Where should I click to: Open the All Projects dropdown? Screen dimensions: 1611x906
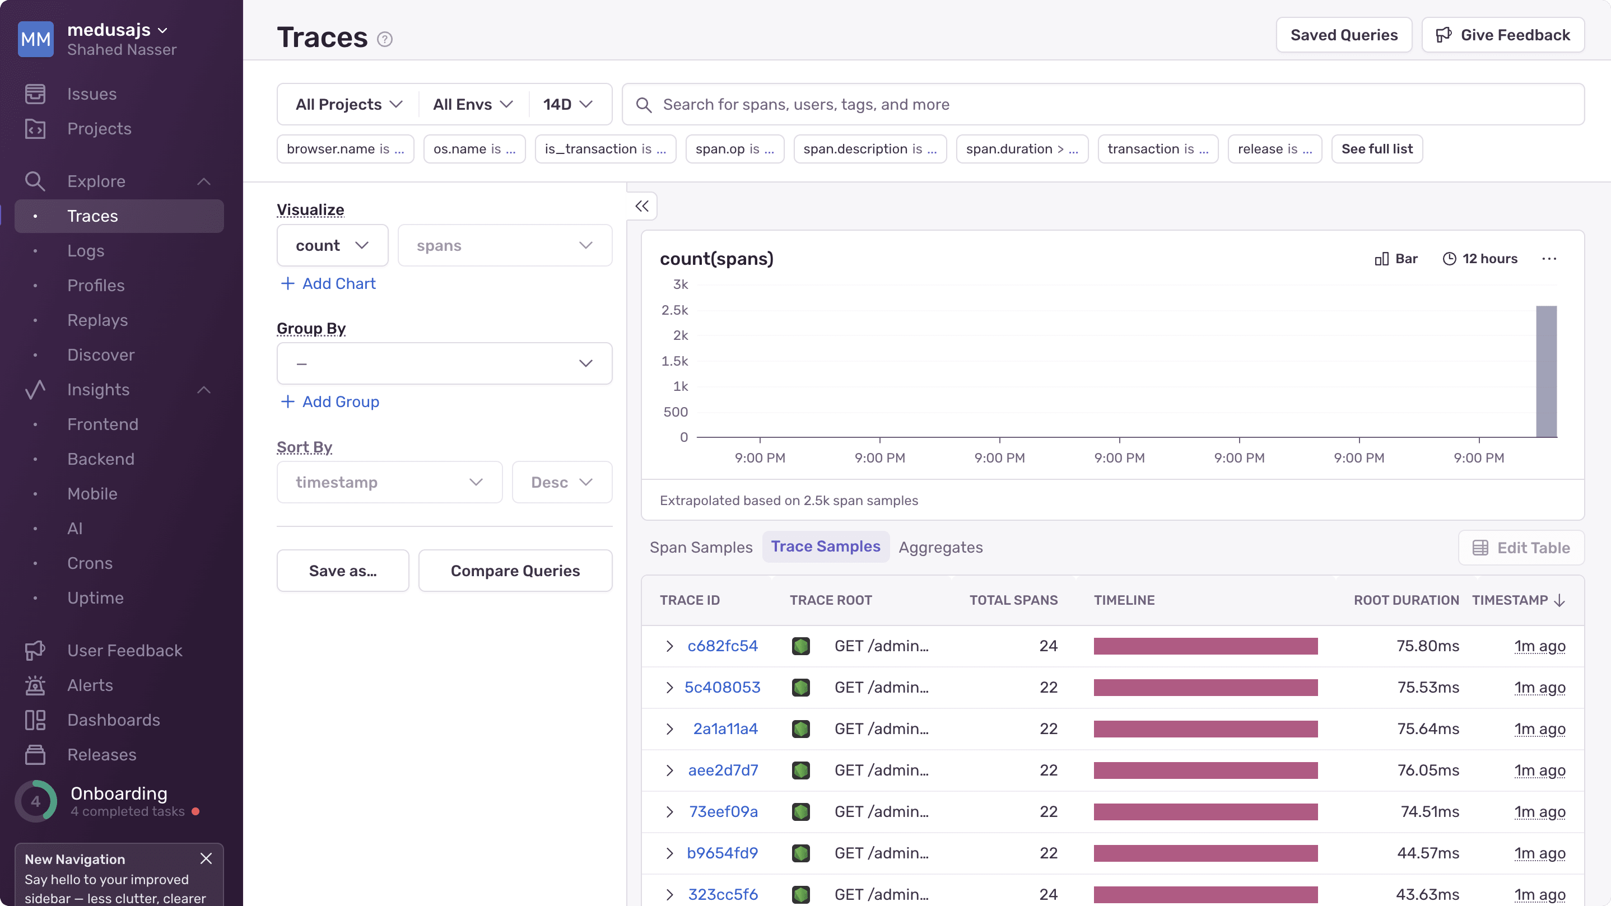348,104
